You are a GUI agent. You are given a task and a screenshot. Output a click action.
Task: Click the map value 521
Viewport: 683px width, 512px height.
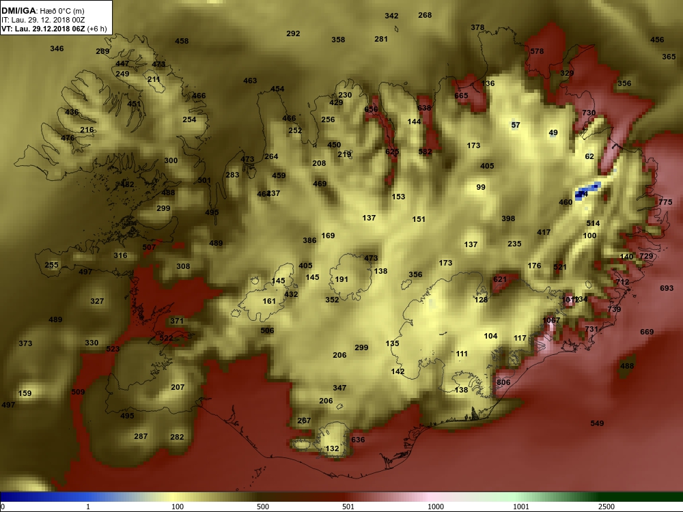[x=560, y=267]
